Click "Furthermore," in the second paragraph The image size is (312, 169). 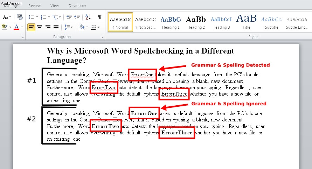pos(61,126)
